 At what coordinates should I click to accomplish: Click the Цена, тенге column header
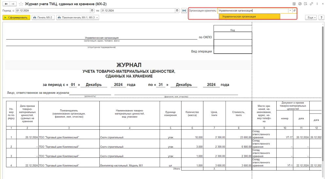(214, 114)
